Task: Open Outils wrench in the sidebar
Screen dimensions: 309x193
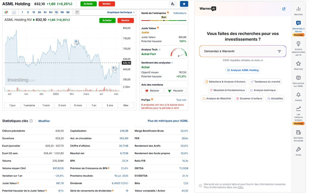Action: click(x=298, y=151)
